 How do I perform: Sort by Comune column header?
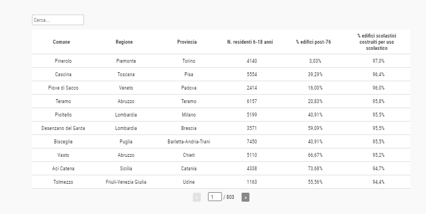coord(62,42)
